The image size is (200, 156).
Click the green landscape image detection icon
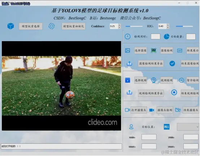[153, 51]
